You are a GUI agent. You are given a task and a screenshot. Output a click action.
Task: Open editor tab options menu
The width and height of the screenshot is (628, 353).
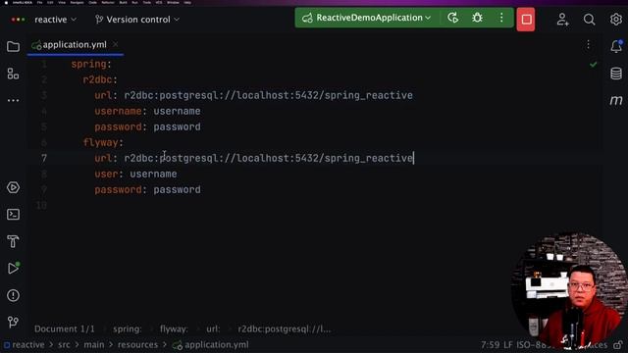click(588, 45)
